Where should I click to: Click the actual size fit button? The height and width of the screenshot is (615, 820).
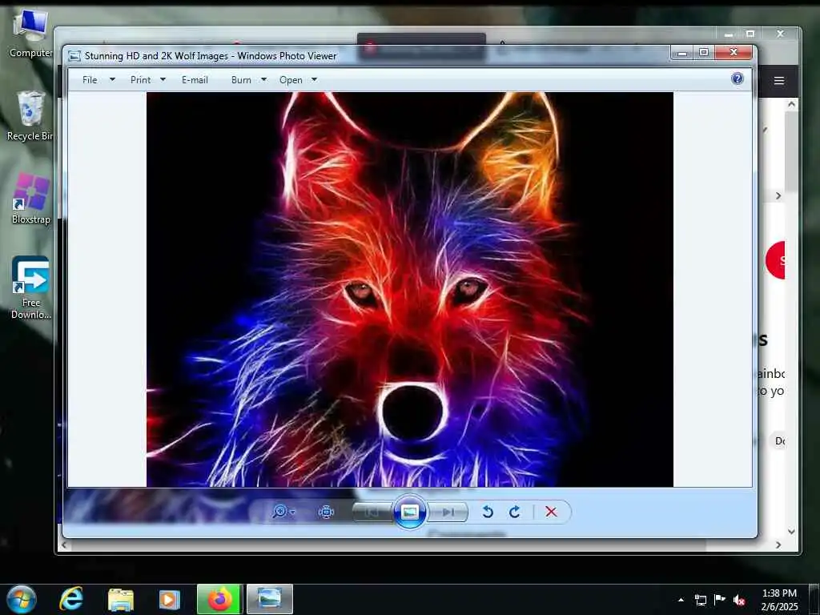[327, 512]
